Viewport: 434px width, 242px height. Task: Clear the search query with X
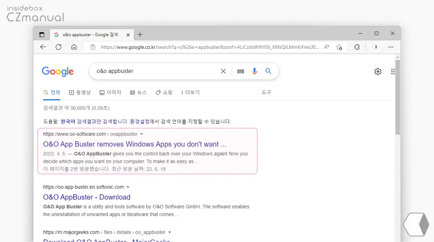coord(223,71)
